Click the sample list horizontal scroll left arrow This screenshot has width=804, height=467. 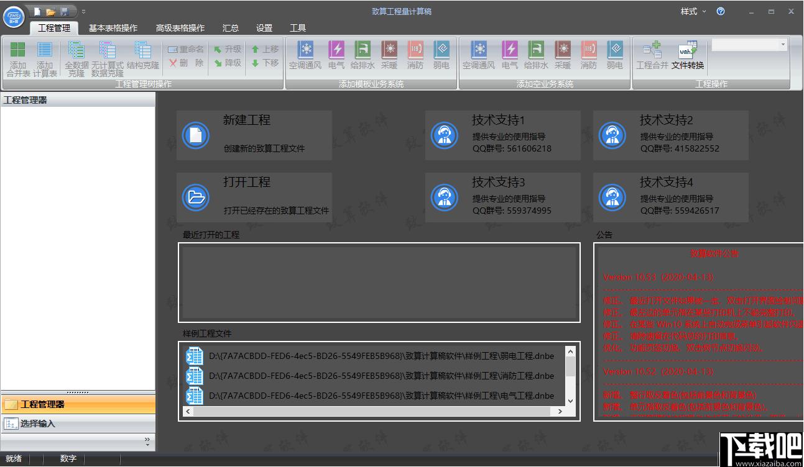tap(188, 411)
